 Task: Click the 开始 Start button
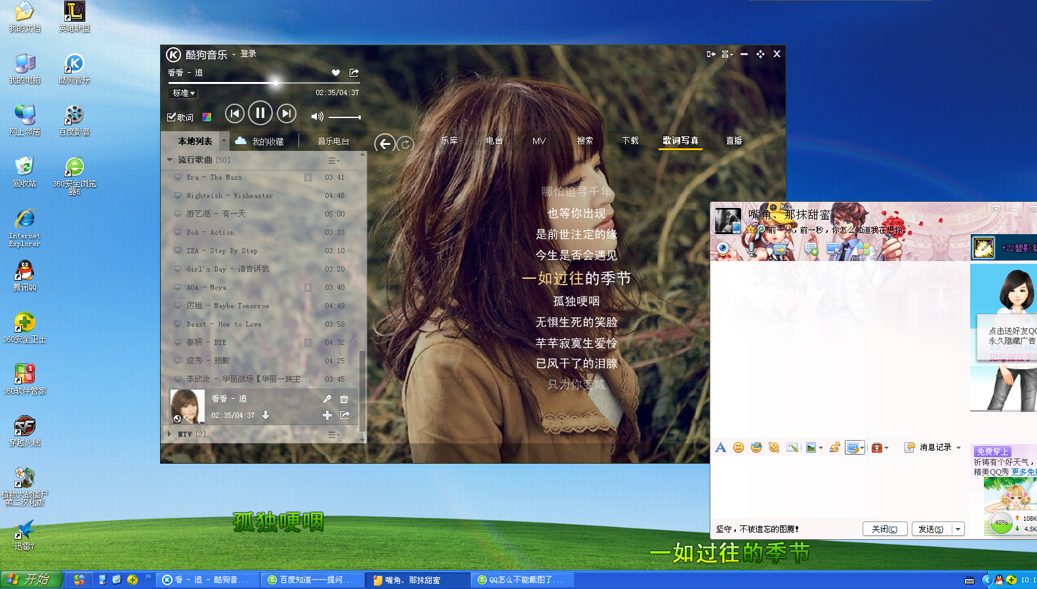[31, 579]
